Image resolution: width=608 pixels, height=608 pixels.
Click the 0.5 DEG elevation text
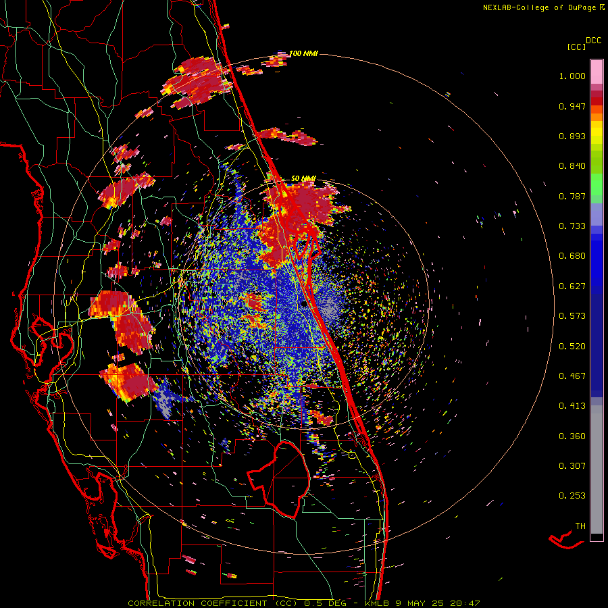326,603
